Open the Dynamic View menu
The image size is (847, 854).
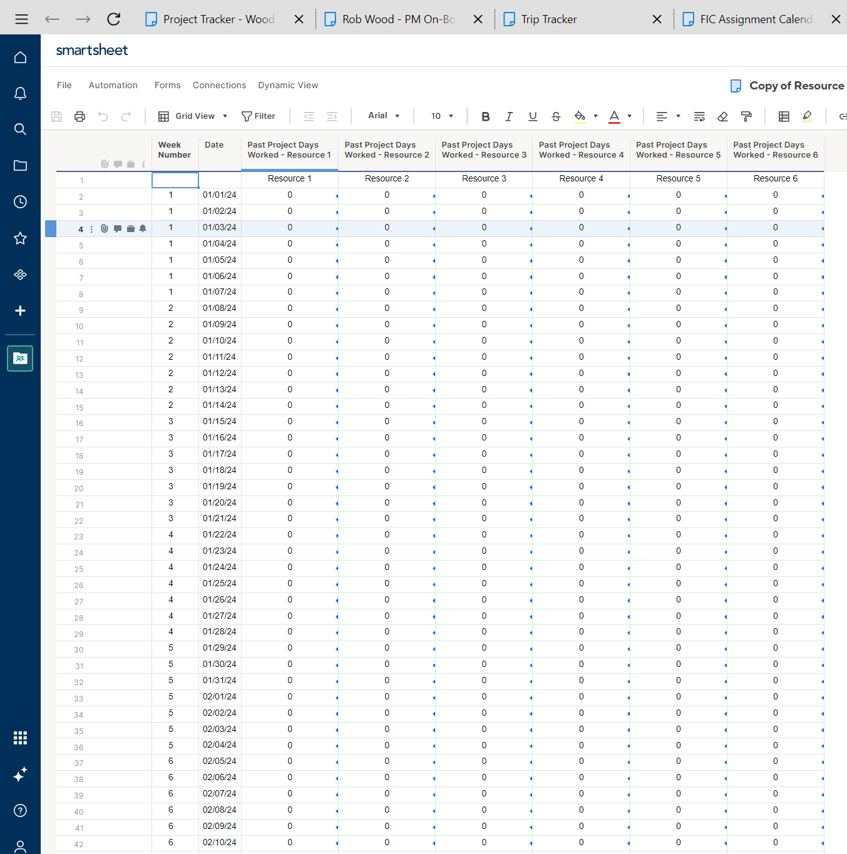(288, 85)
